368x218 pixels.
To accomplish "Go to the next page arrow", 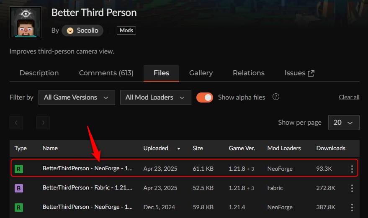I will pos(43,123).
